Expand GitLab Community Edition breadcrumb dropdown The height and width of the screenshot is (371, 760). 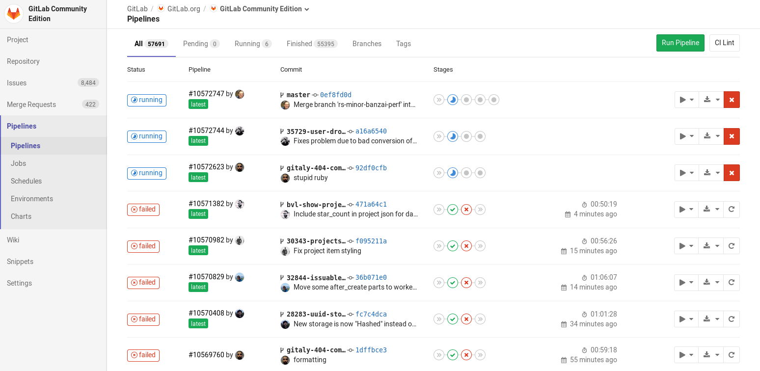click(307, 9)
